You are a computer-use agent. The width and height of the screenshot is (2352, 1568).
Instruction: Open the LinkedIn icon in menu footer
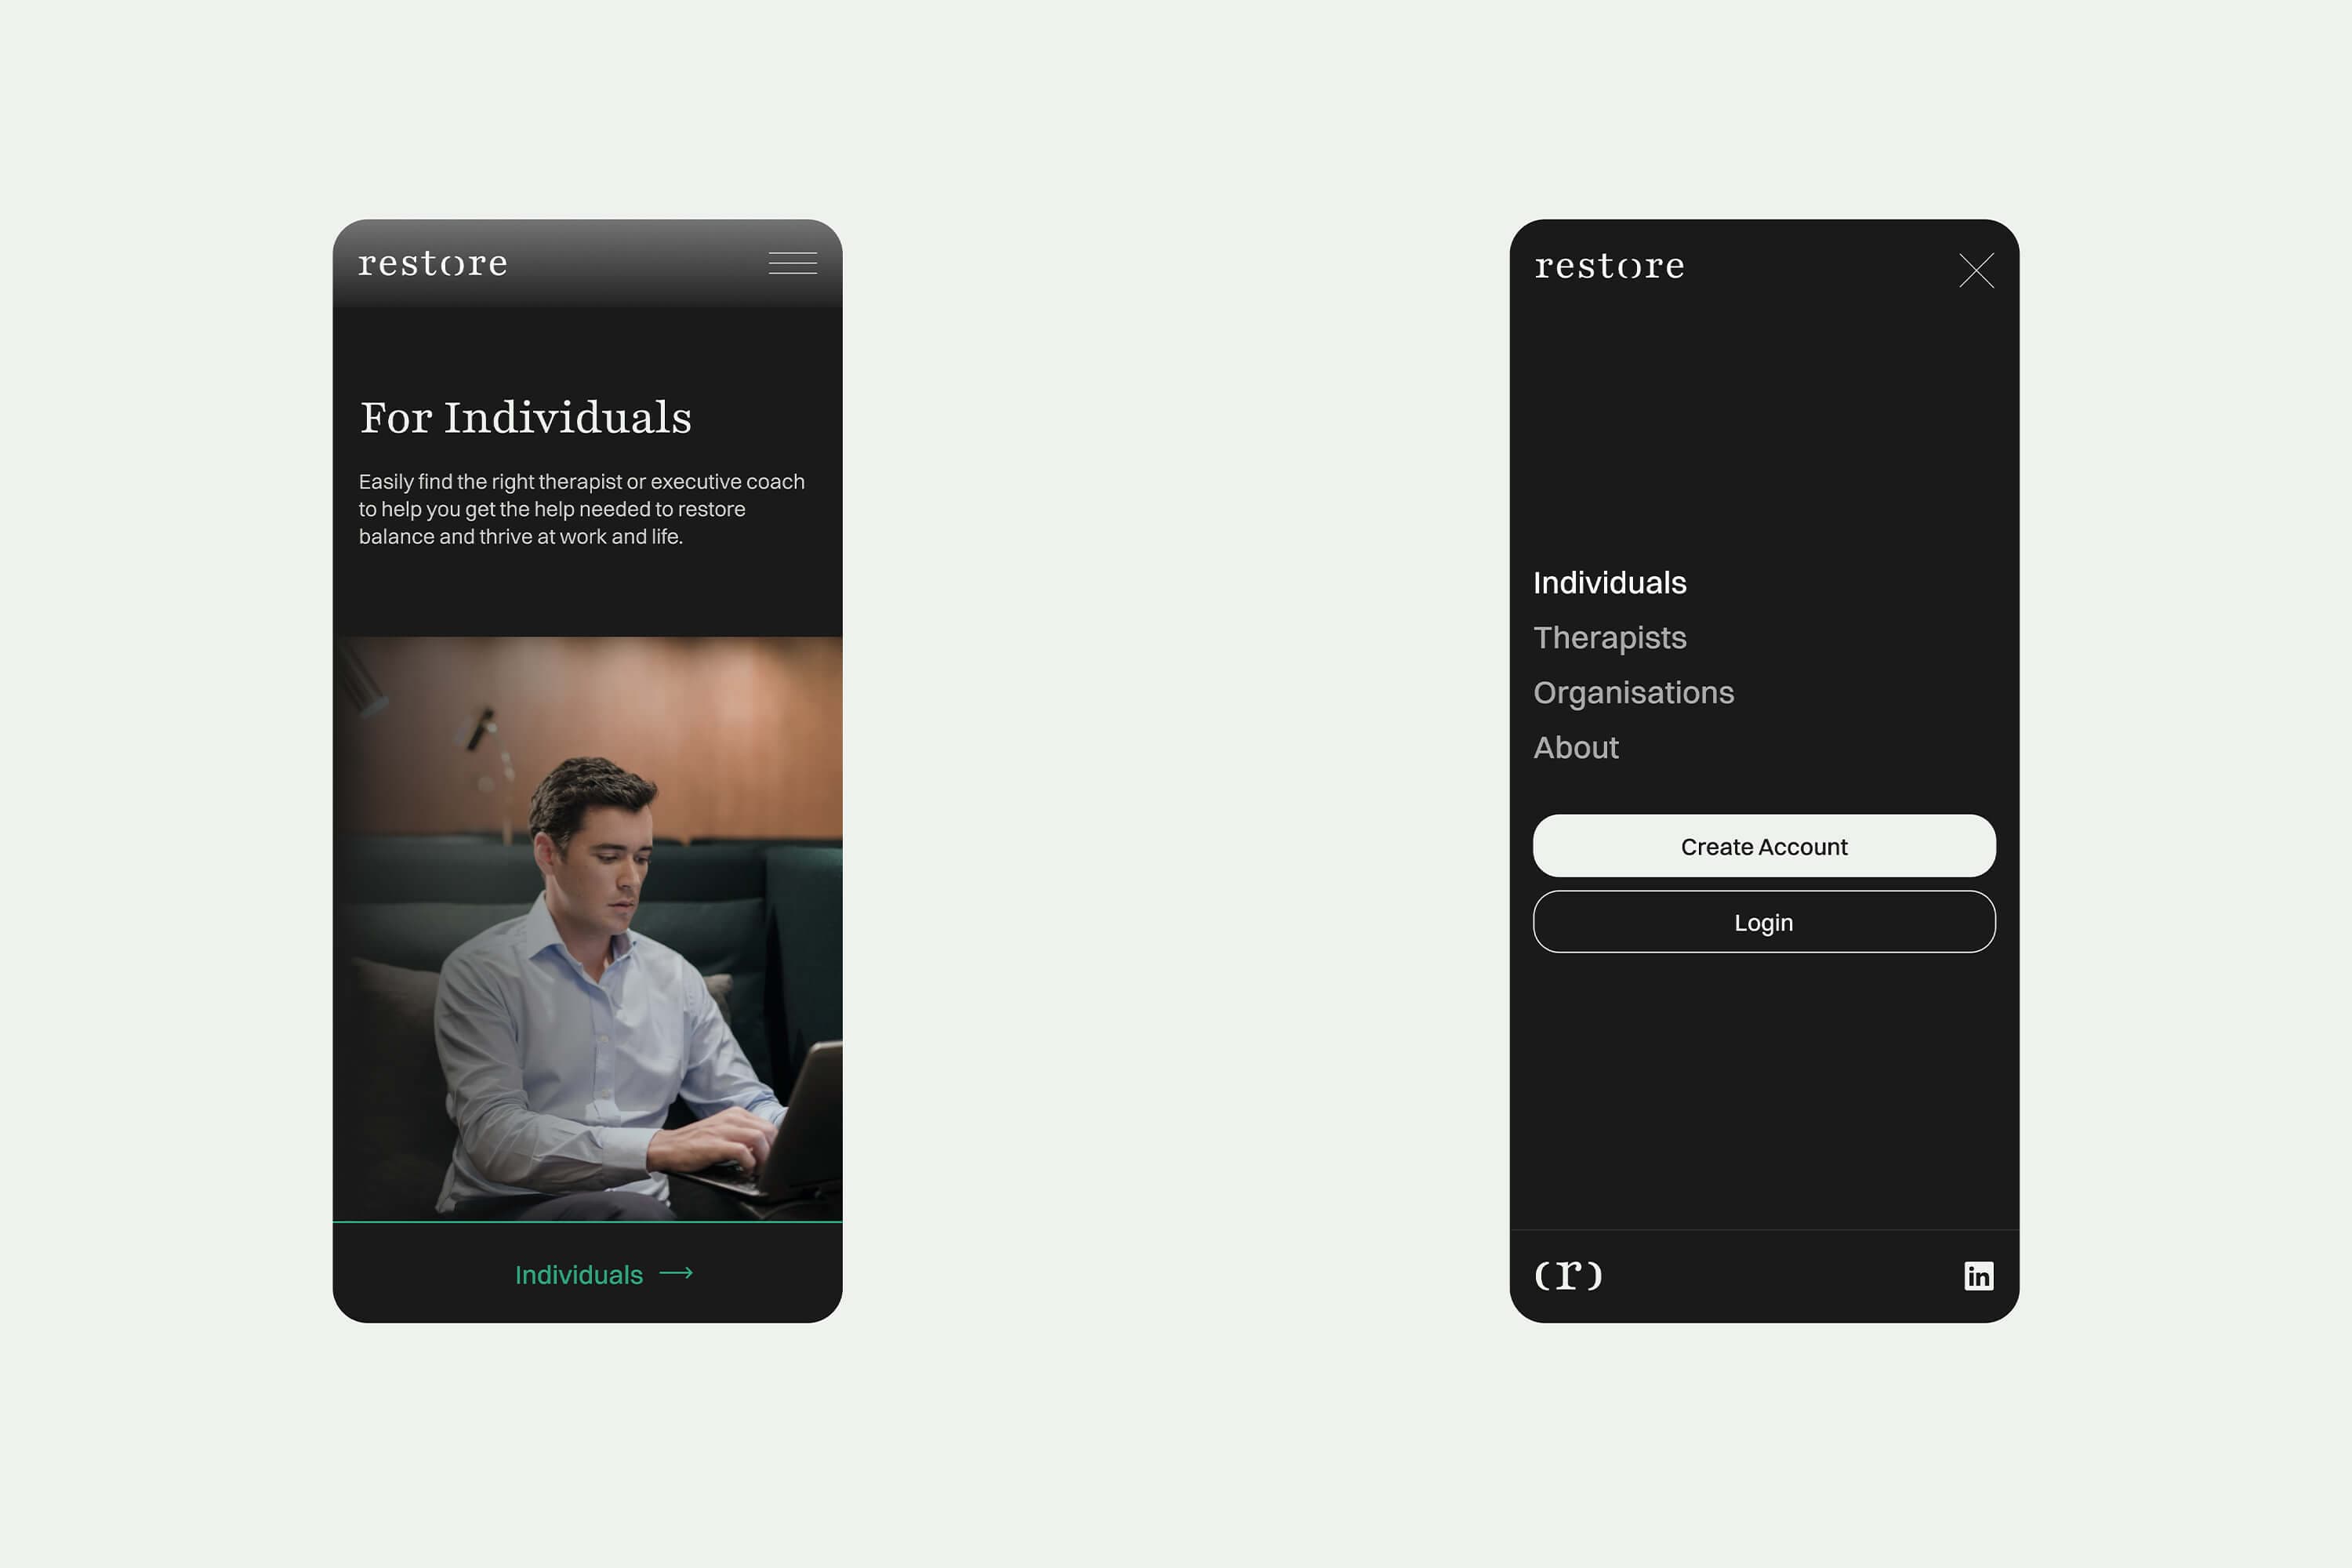tap(1978, 1276)
